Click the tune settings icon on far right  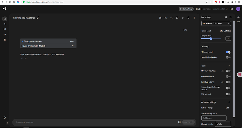coord(238,17)
